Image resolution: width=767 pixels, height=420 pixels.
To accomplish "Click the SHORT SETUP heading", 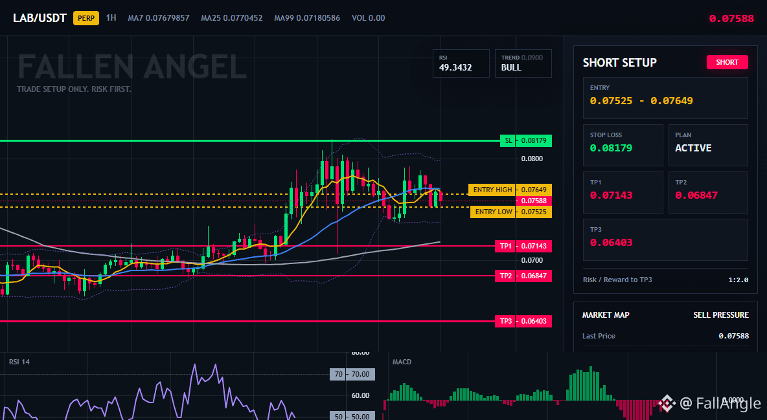I will pos(619,63).
